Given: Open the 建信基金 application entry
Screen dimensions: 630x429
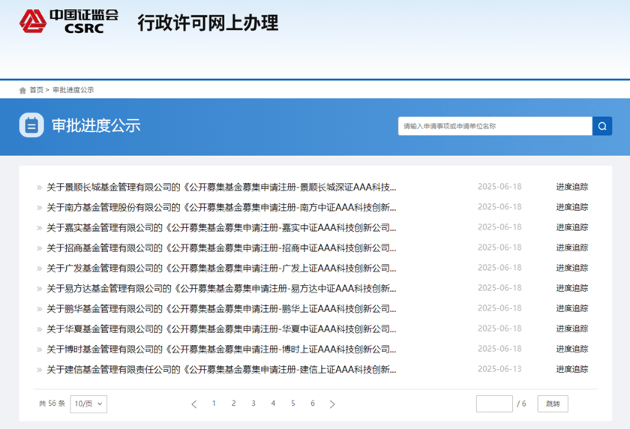Looking at the screenshot, I should 221,370.
